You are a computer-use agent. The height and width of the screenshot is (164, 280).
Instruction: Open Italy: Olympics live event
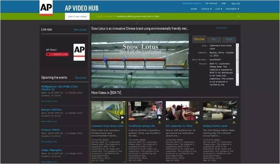51,150
